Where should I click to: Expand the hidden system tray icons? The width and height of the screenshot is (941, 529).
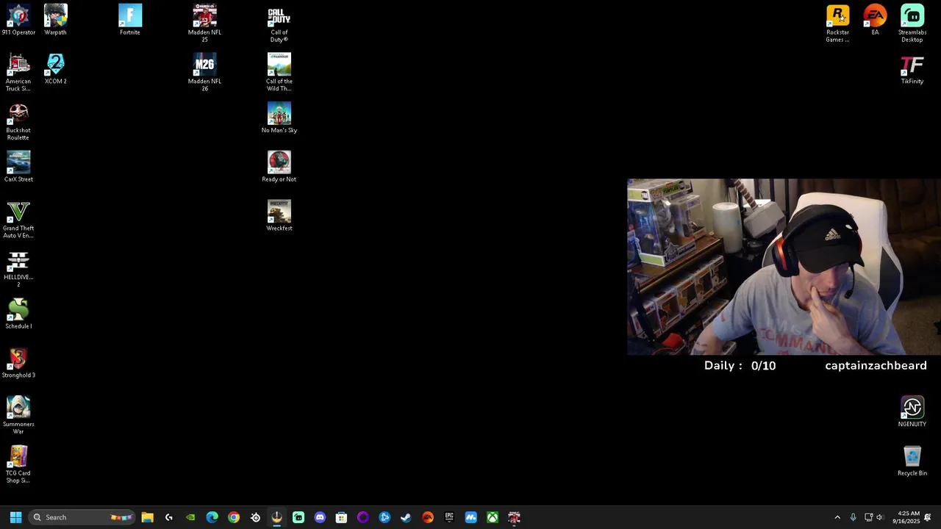point(837,517)
